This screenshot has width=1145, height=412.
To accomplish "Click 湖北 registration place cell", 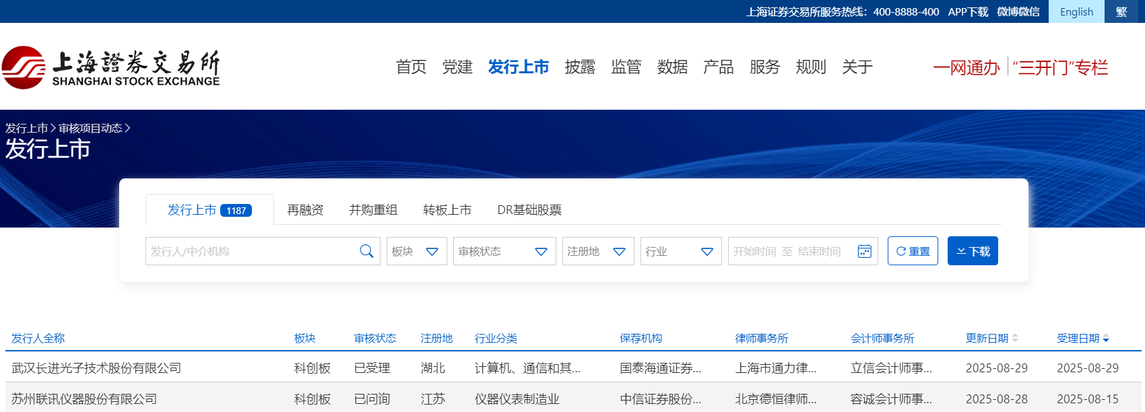I will (432, 368).
